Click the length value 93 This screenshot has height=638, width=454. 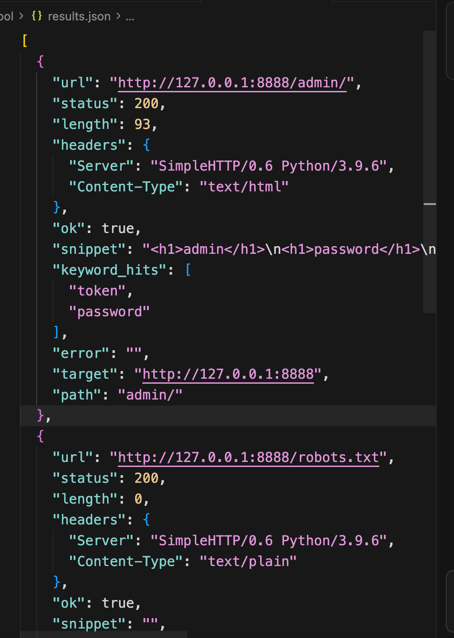(142, 124)
